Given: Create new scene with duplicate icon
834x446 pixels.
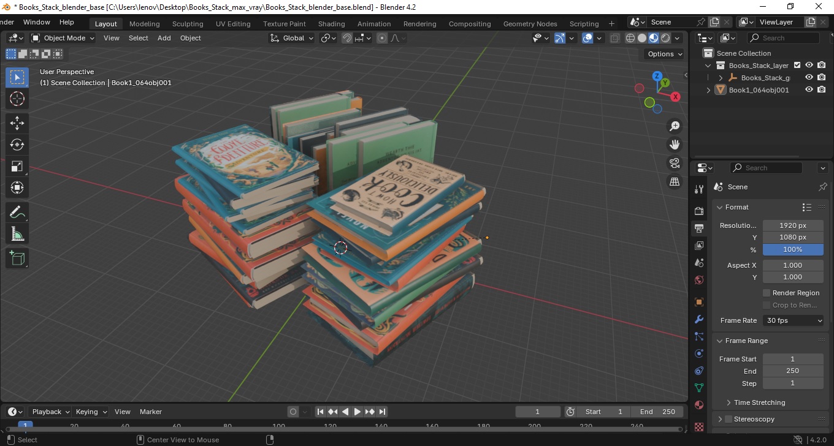Looking at the screenshot, I should [x=714, y=22].
